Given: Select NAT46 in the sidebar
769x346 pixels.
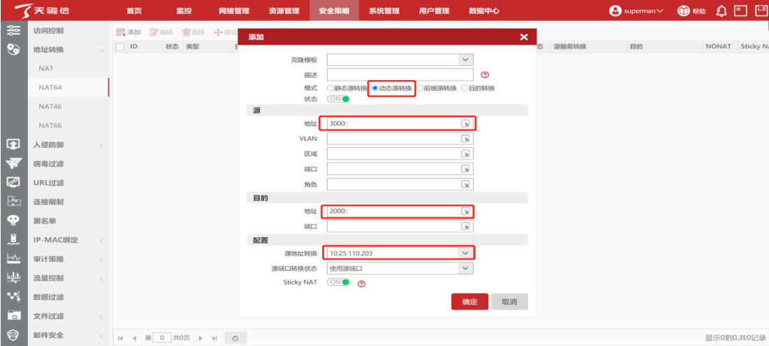Looking at the screenshot, I should (x=50, y=106).
